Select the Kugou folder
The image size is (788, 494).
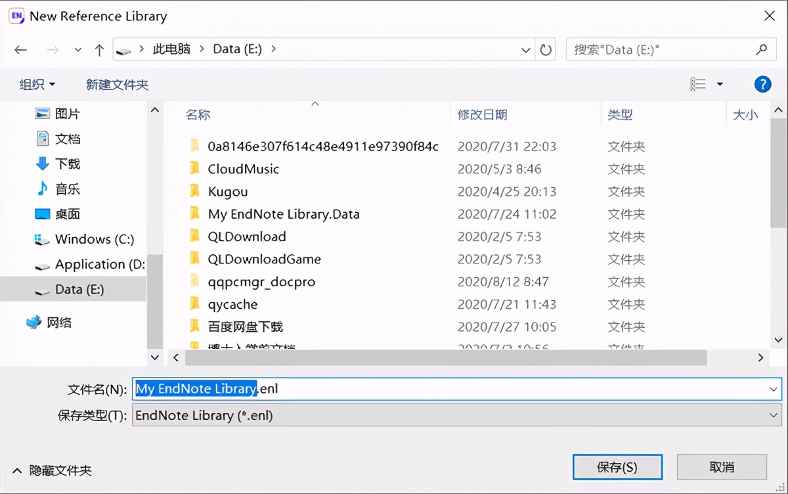(x=228, y=191)
